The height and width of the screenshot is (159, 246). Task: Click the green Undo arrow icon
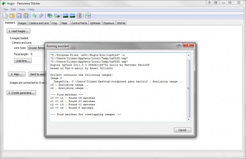pyautogui.click(x=34, y=16)
